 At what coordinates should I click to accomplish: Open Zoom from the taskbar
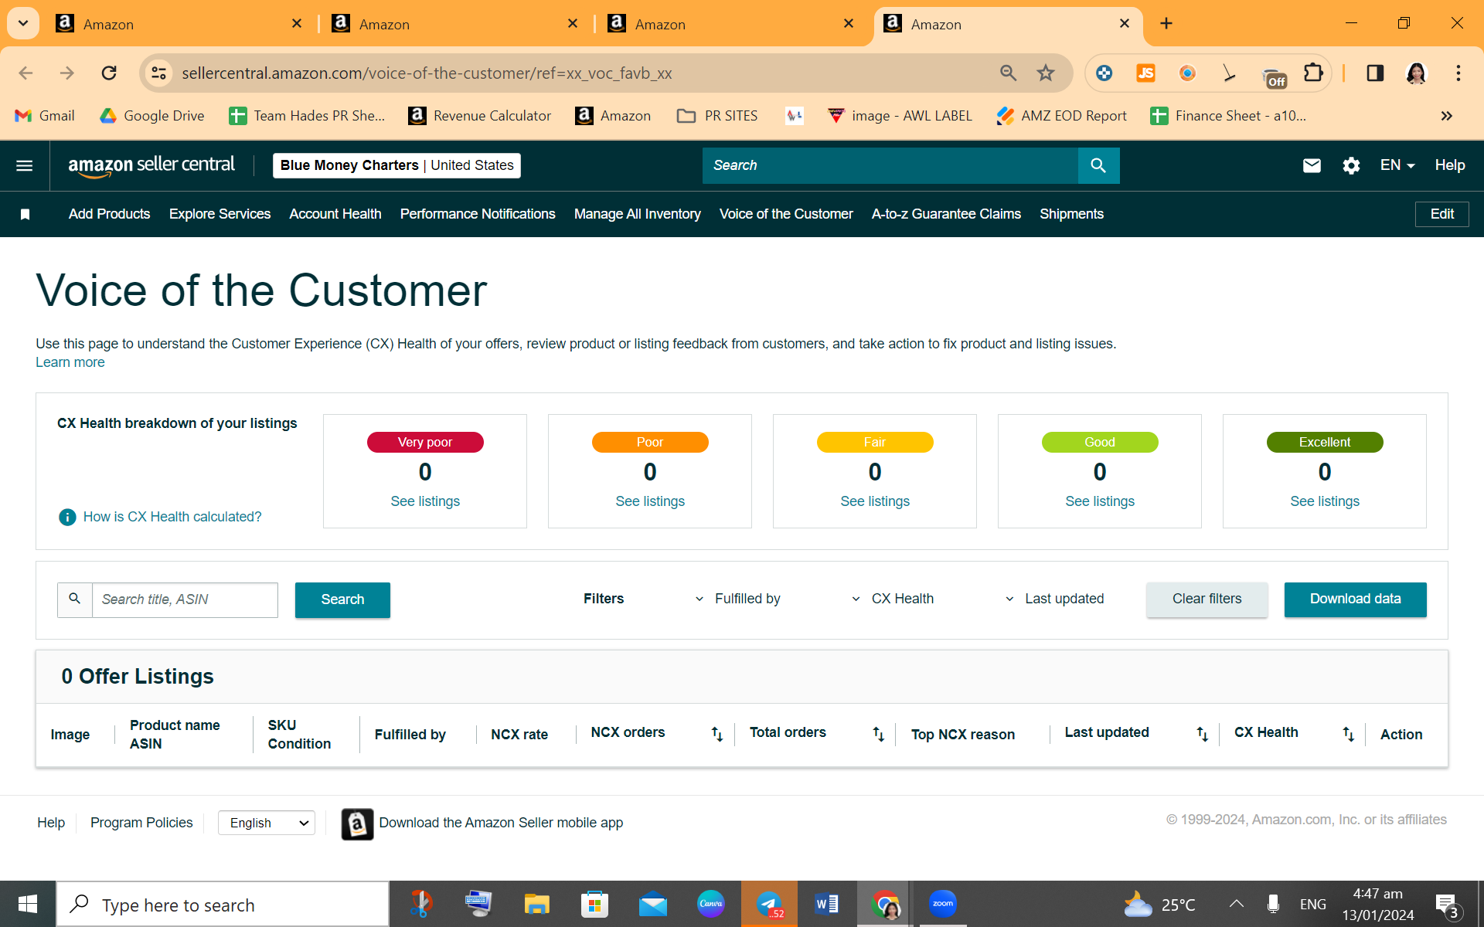pos(943,904)
